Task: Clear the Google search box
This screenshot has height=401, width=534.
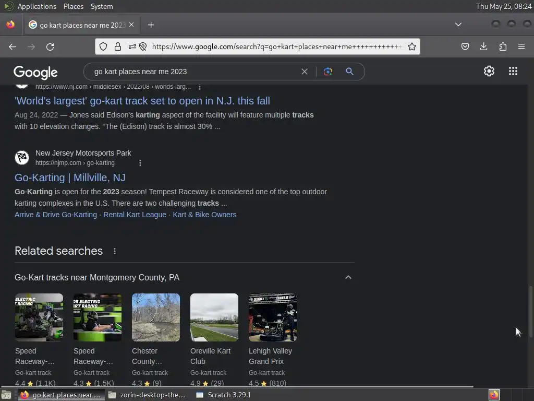Action: click(x=305, y=72)
